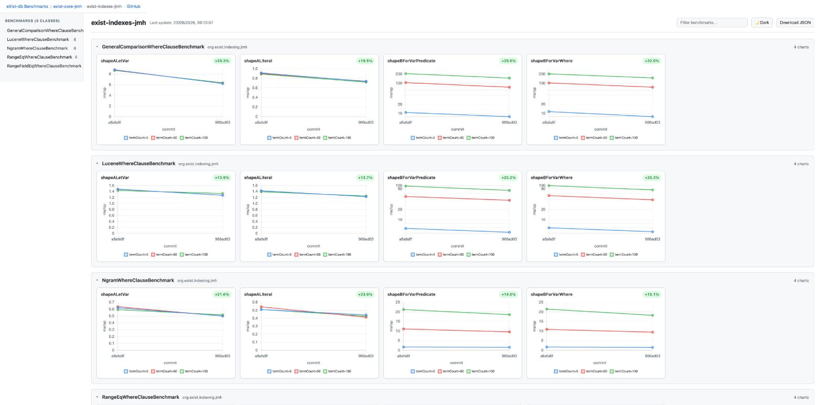Collapse the GeneralComparisonWhereClauseBenchmark section triangle
This screenshot has height=405, width=822.
97,47
